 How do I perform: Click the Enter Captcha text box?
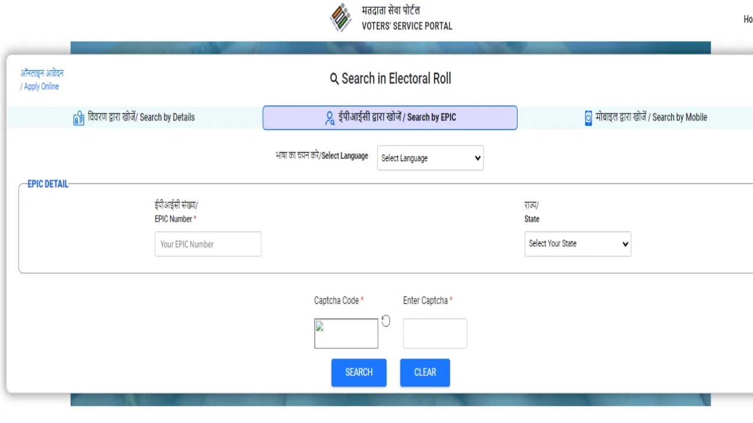(435, 333)
